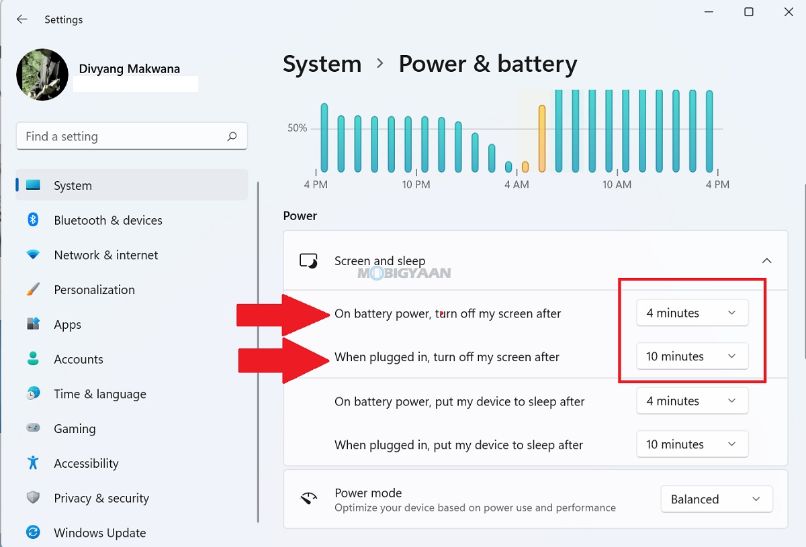The width and height of the screenshot is (806, 547).
Task: Select the Accessibility icon
Action: 32,463
